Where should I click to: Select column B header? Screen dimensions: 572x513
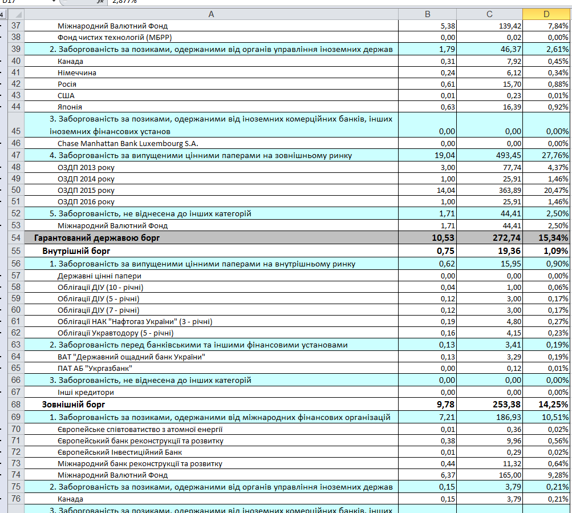[428, 14]
